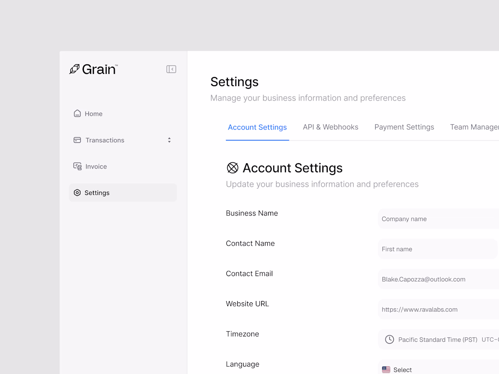Image resolution: width=499 pixels, height=374 pixels.
Task: Click the US flag icon
Action: point(386,369)
